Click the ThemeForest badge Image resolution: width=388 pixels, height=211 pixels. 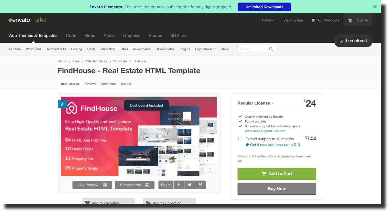pos(353,41)
